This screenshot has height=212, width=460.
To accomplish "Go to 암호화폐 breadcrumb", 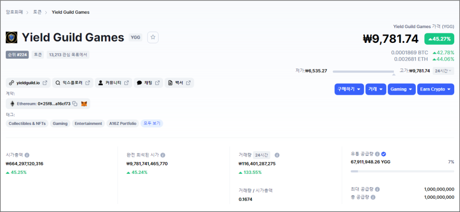I will click(14, 12).
